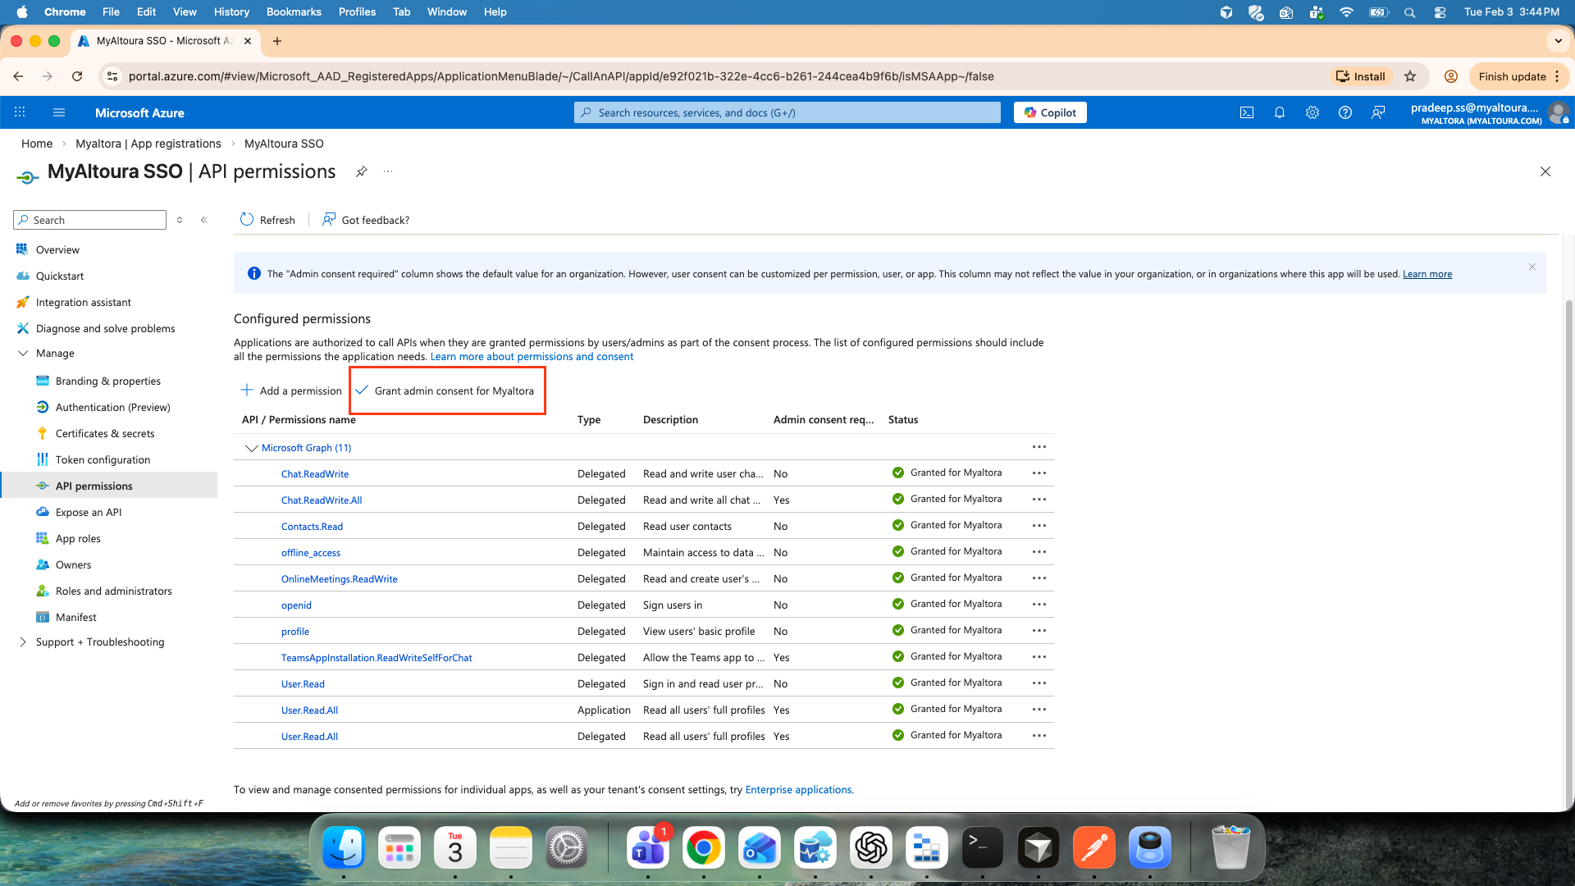This screenshot has height=886, width=1575.
Task: Open the blade more options ellipsis near title
Action: [x=388, y=171]
